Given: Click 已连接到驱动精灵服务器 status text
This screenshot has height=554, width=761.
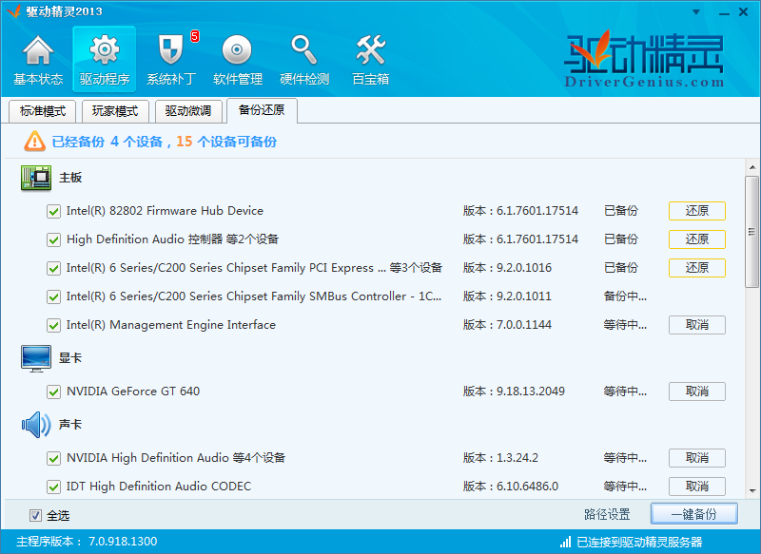Looking at the screenshot, I should pyautogui.click(x=639, y=542).
